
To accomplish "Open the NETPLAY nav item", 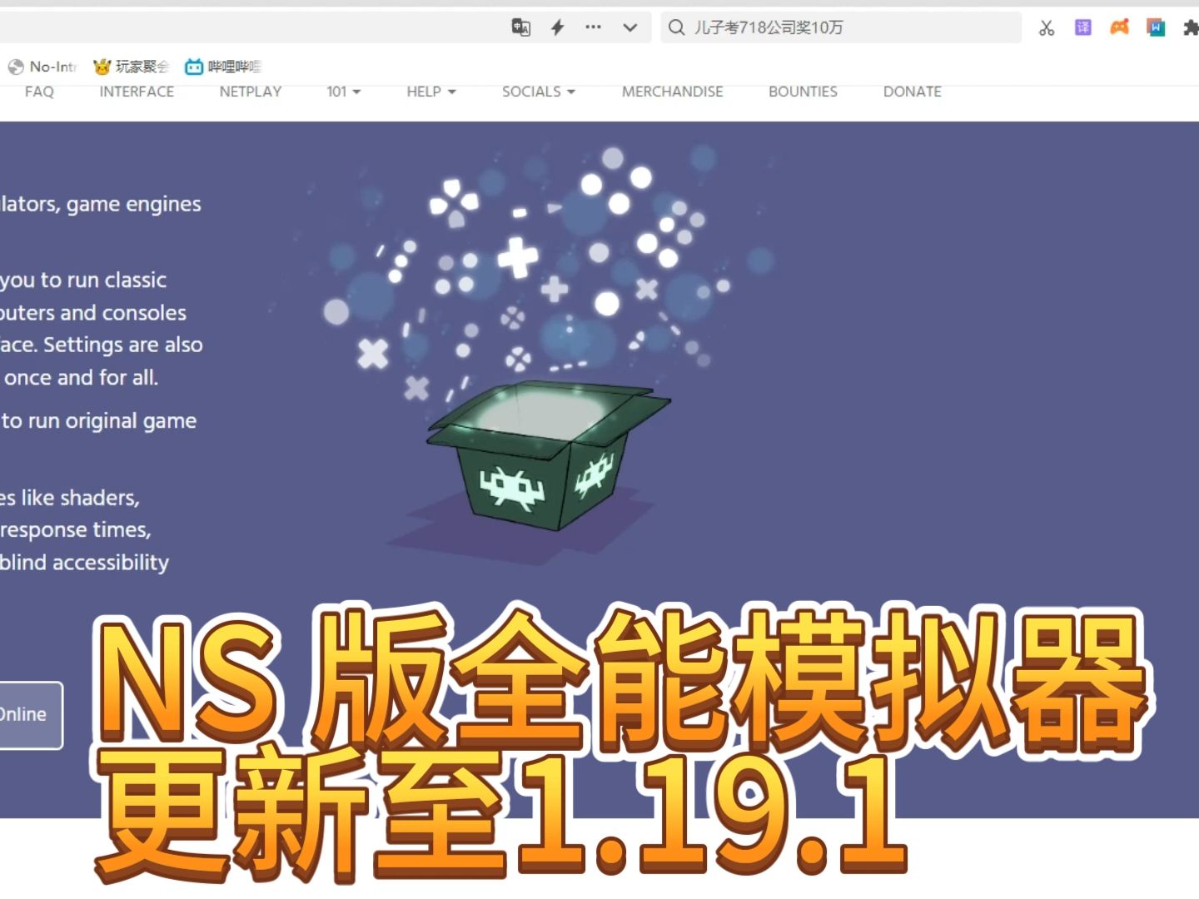I will click(251, 92).
